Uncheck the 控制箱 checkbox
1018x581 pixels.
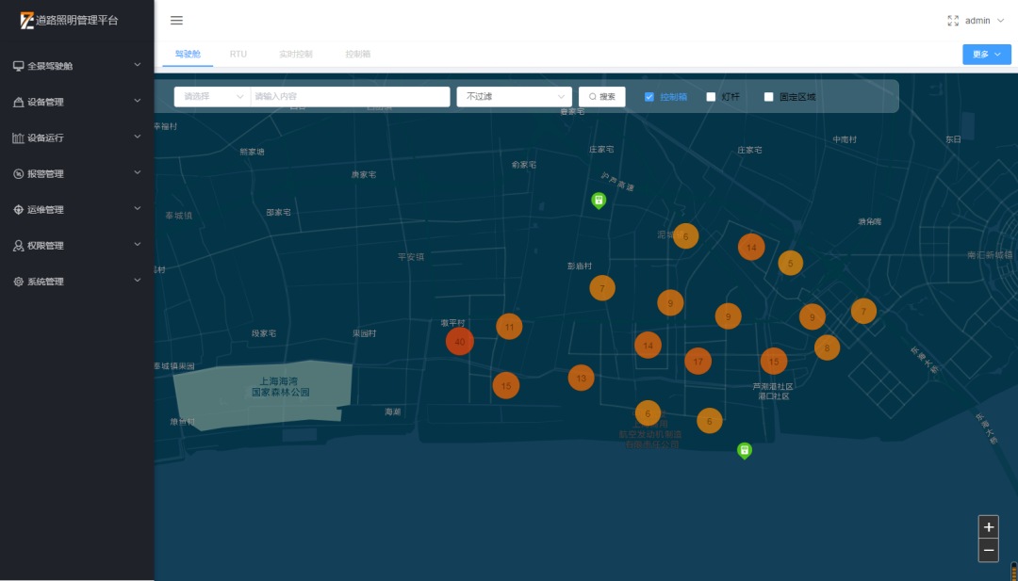[x=649, y=96]
